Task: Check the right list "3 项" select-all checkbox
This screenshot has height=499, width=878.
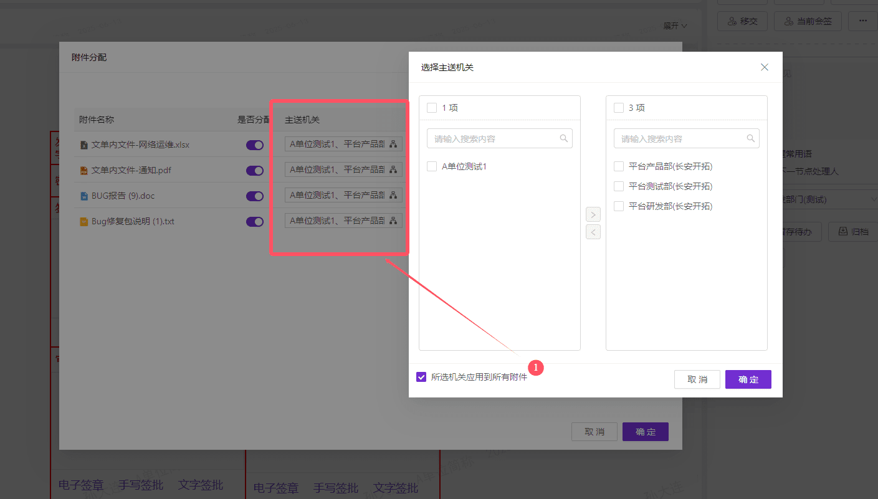Action: point(619,108)
